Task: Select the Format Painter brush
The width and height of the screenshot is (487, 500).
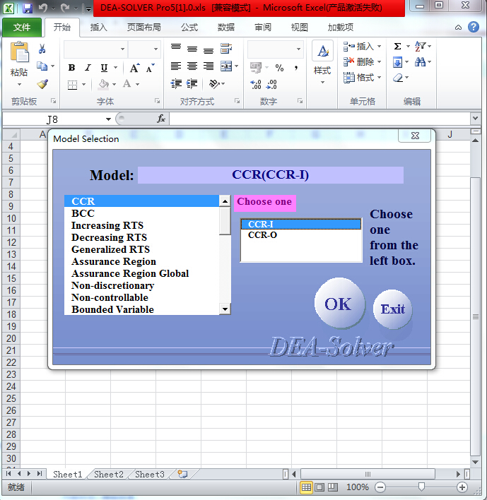Action: (42, 84)
